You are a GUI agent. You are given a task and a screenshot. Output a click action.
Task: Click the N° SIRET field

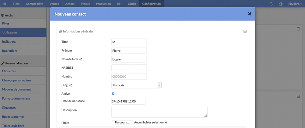(x=129, y=68)
